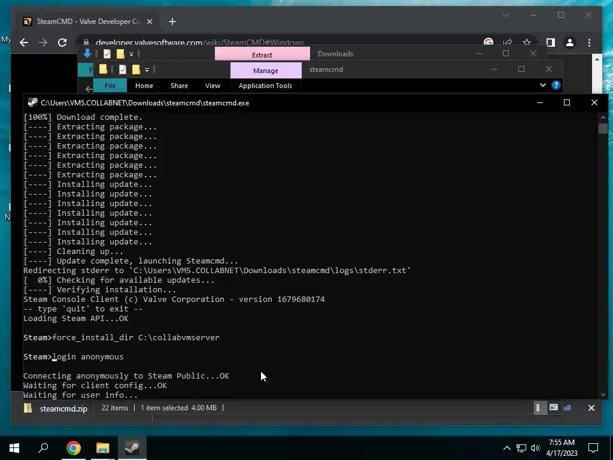Click Chrome's forward navigation arrow

43,43
